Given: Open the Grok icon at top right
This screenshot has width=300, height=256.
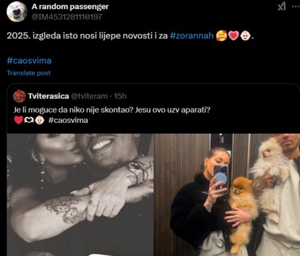Looking at the screenshot, I should 281,7.
